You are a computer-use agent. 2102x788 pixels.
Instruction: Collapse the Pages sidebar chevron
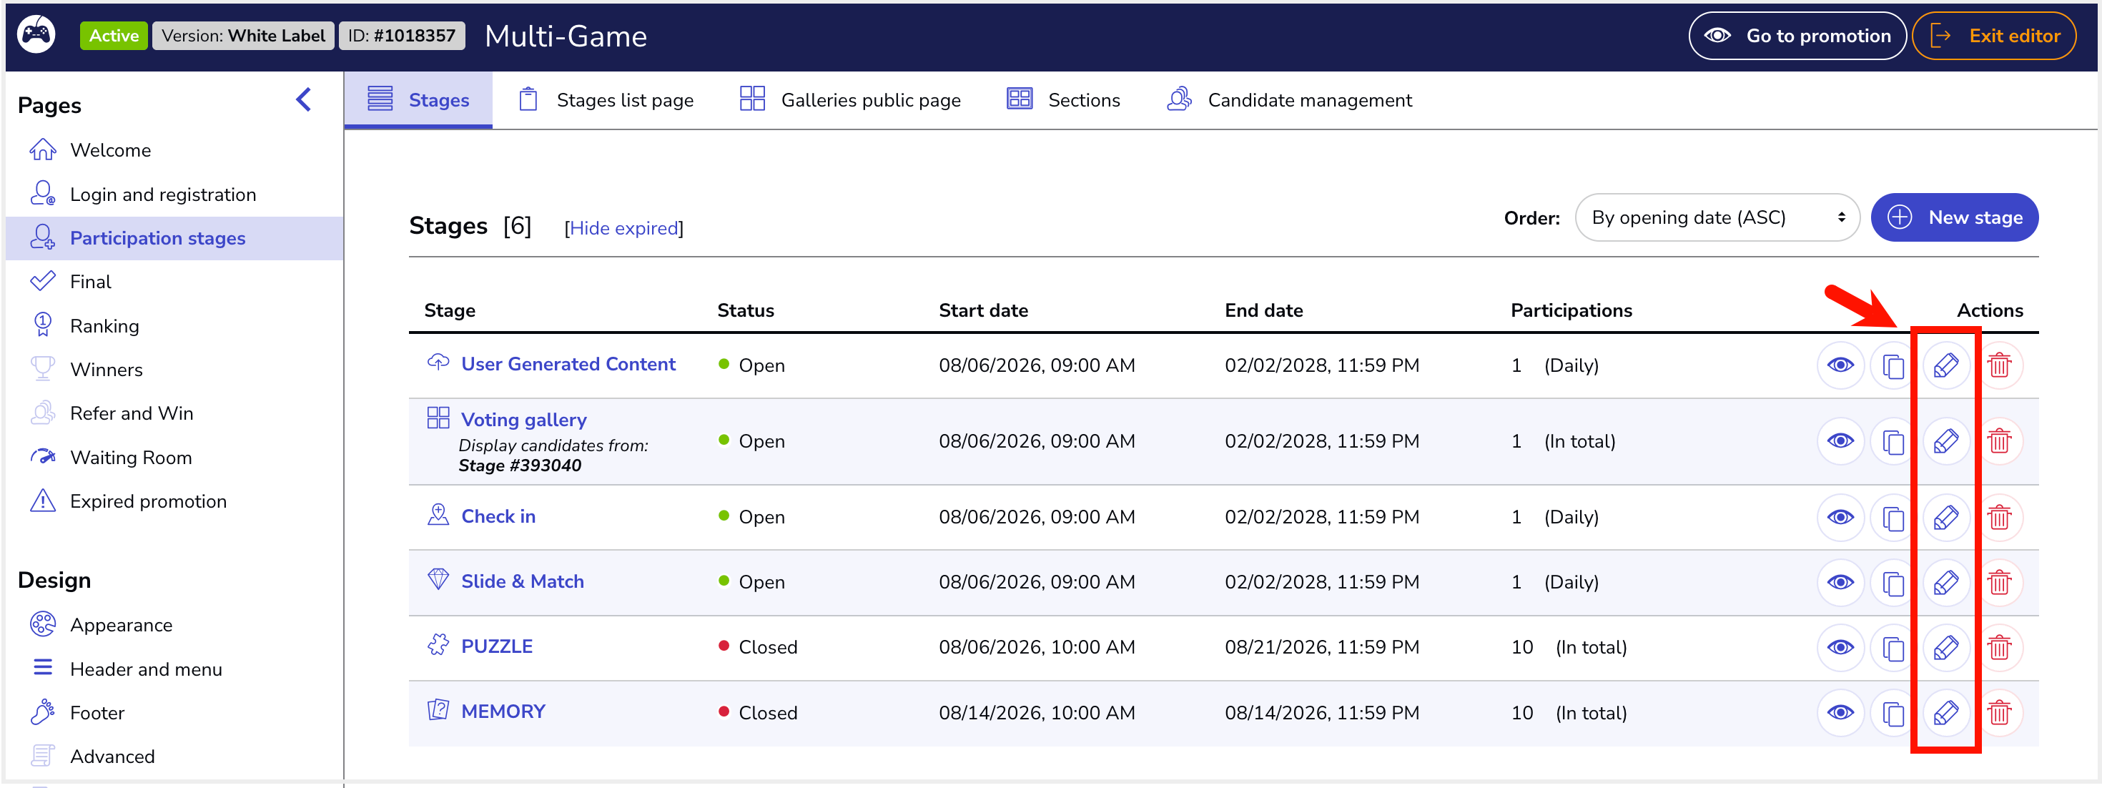(304, 100)
